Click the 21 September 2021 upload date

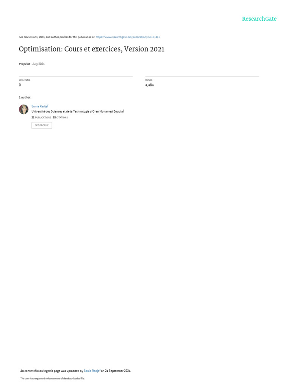point(118,371)
